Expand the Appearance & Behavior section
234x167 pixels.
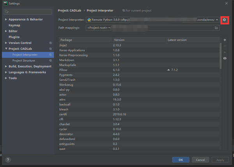(x=6, y=19)
